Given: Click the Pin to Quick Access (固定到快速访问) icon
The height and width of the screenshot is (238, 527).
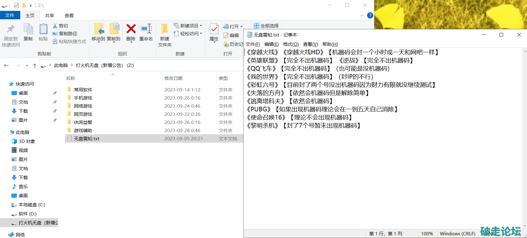Looking at the screenshot, I should pos(11,29).
